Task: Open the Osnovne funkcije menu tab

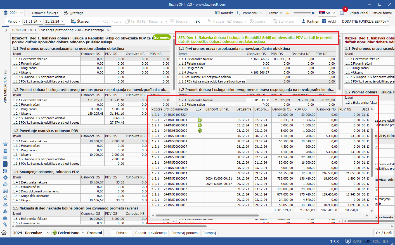Action: 45,13
